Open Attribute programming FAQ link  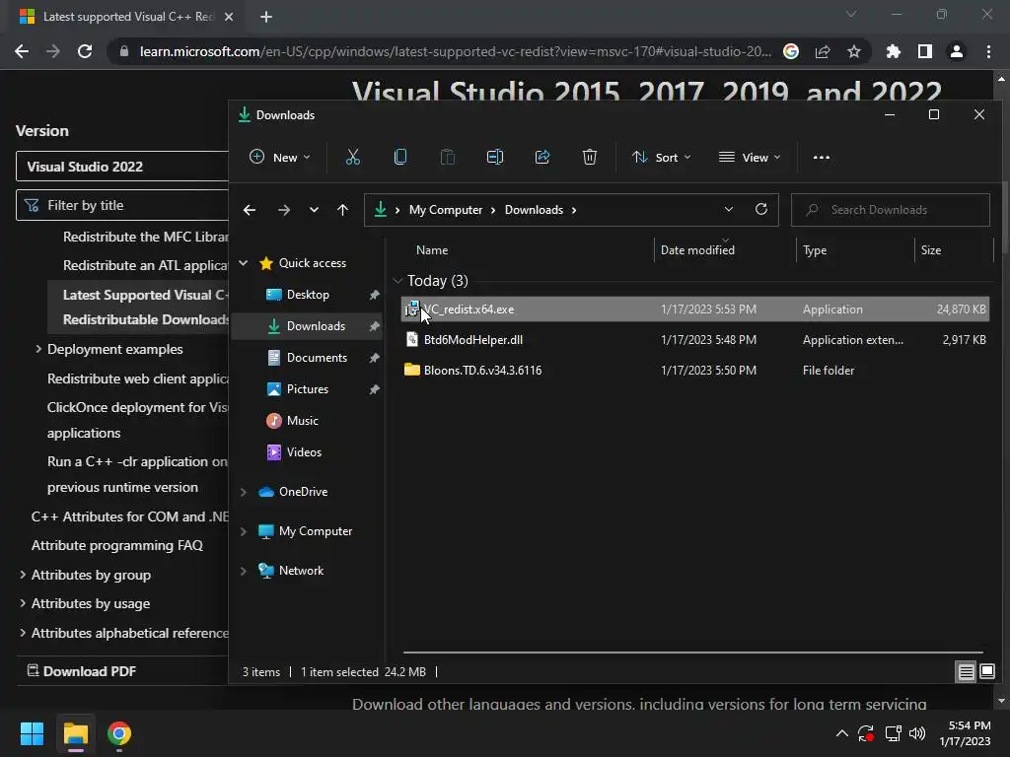[x=117, y=545]
